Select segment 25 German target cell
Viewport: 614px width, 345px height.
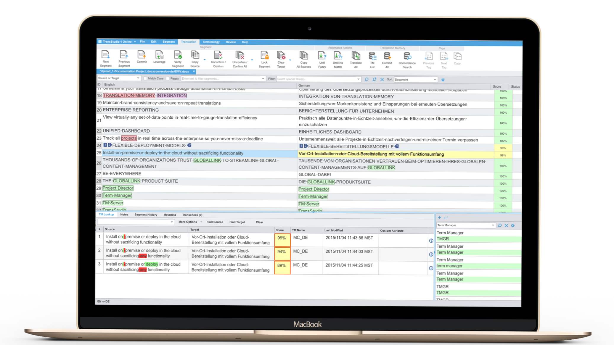[x=396, y=154]
